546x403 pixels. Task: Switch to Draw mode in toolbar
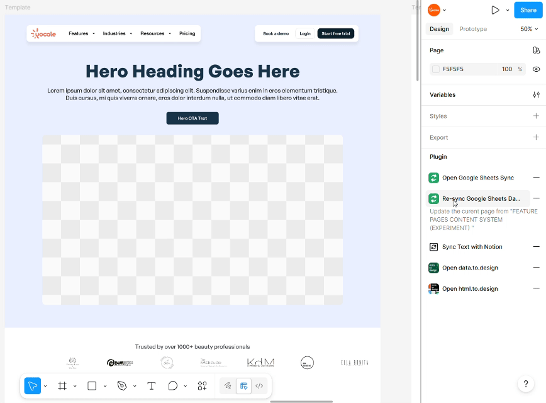tap(228, 385)
